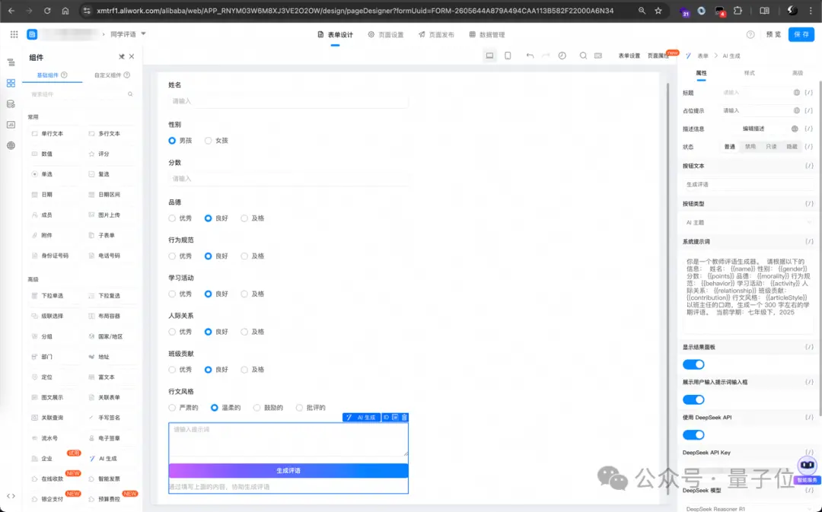Click the 生成评语 gradient button on the form

(x=288, y=470)
